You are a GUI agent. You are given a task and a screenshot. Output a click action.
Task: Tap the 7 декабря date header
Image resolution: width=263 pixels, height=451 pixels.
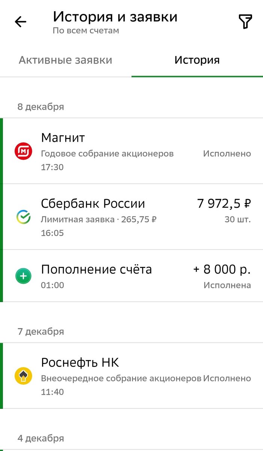(41, 331)
